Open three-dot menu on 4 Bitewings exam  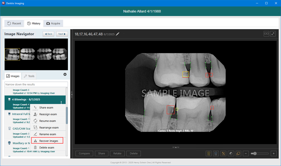[61, 103]
